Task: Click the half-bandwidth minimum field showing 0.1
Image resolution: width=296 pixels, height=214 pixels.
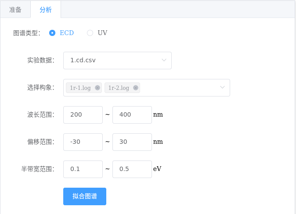Action: [83, 169]
